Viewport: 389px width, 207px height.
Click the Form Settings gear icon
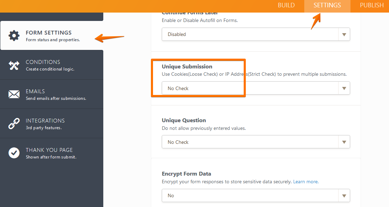[x=14, y=35]
